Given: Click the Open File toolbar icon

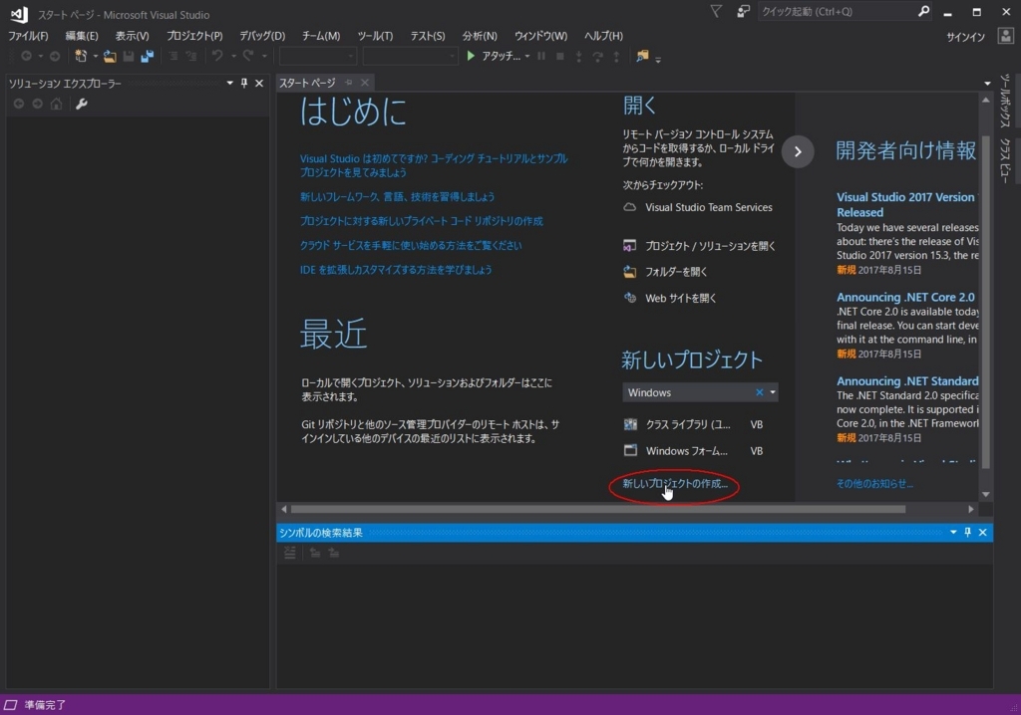Looking at the screenshot, I should [x=110, y=56].
